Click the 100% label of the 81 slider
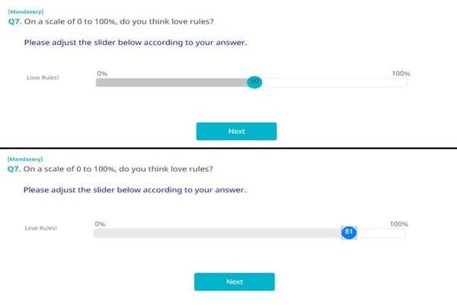The width and height of the screenshot is (457, 305). [399, 224]
